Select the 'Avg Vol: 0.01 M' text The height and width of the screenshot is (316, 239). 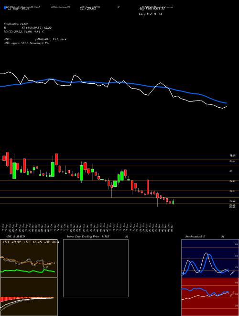point(152,9)
